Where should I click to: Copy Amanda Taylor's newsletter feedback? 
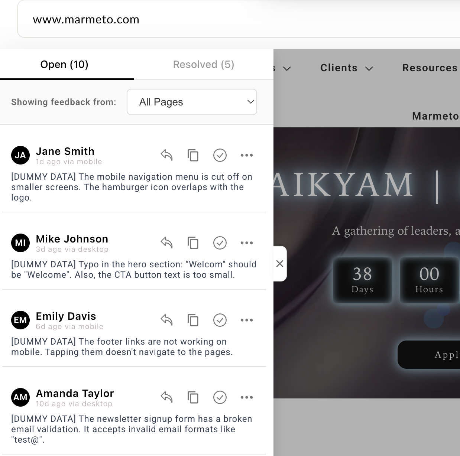click(193, 397)
